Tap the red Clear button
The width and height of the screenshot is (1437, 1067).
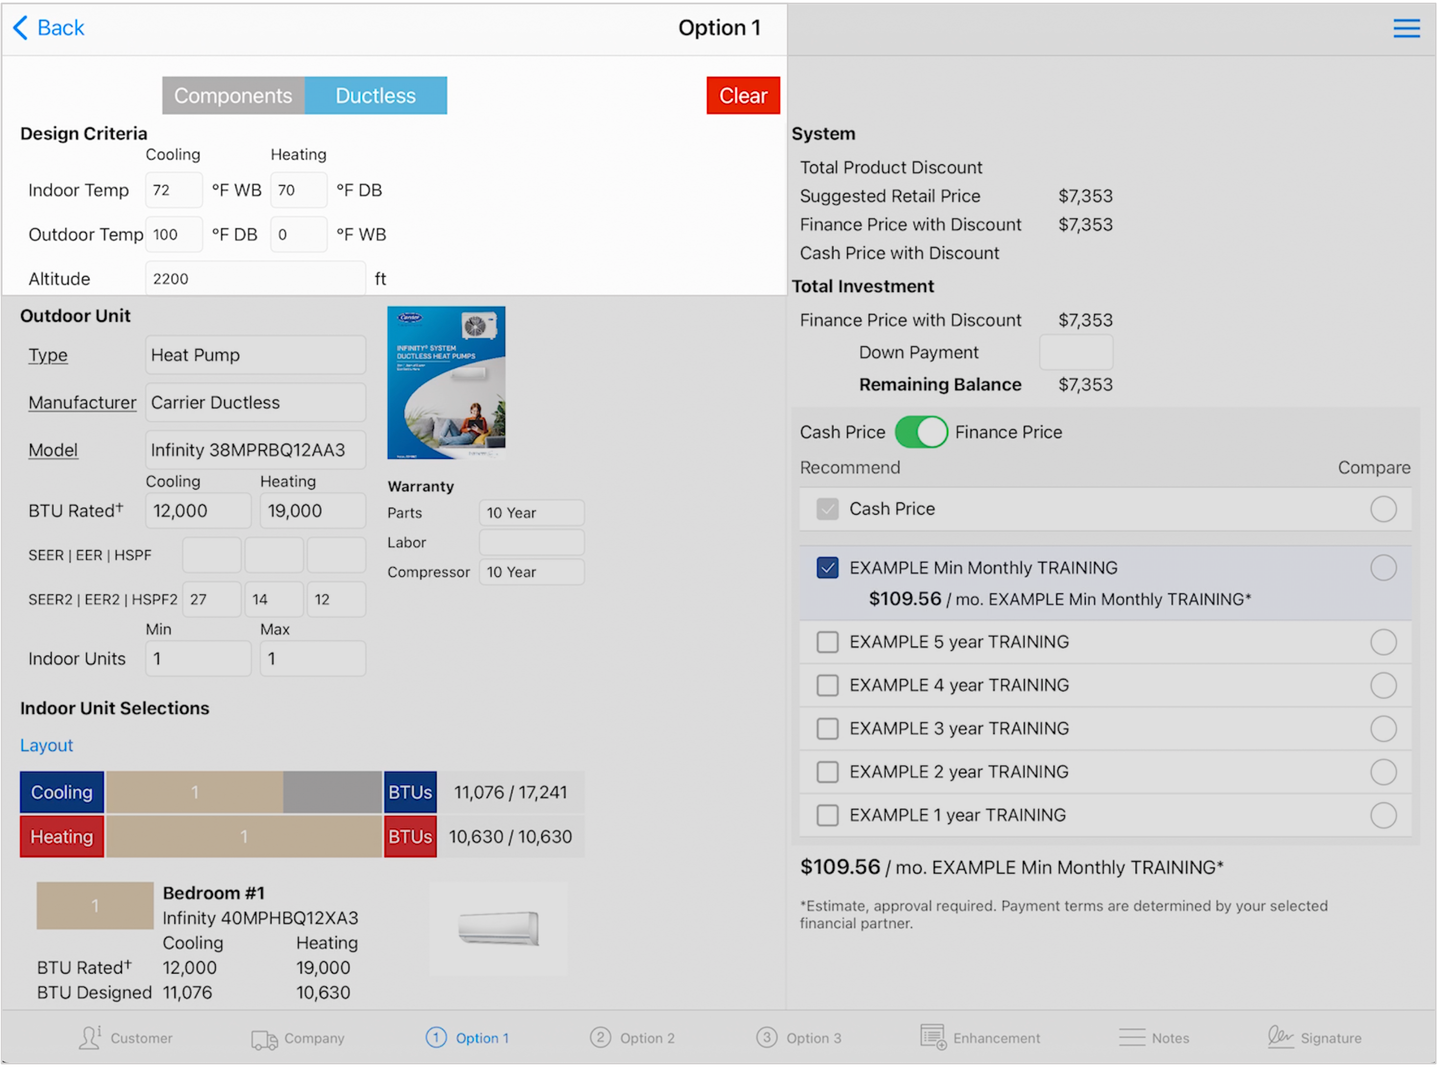[x=743, y=95]
